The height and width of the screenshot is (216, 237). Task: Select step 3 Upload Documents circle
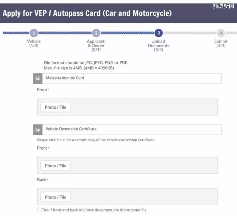(x=158, y=33)
